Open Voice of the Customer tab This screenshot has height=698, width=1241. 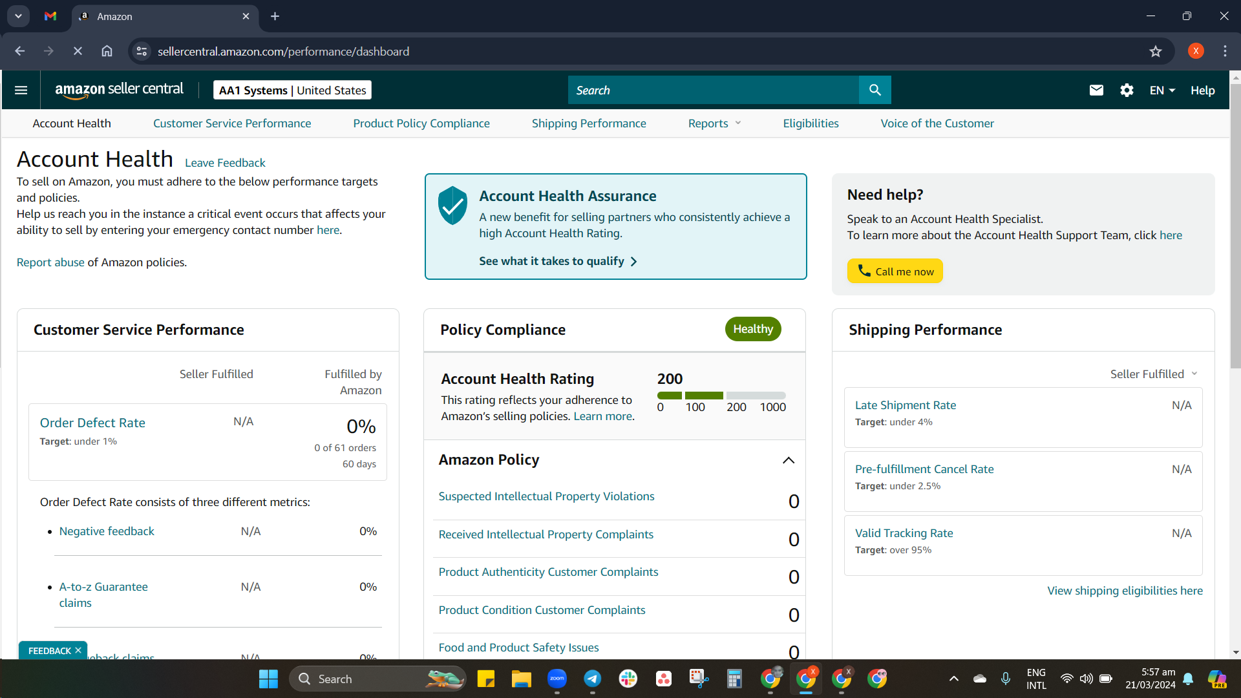coord(937,123)
